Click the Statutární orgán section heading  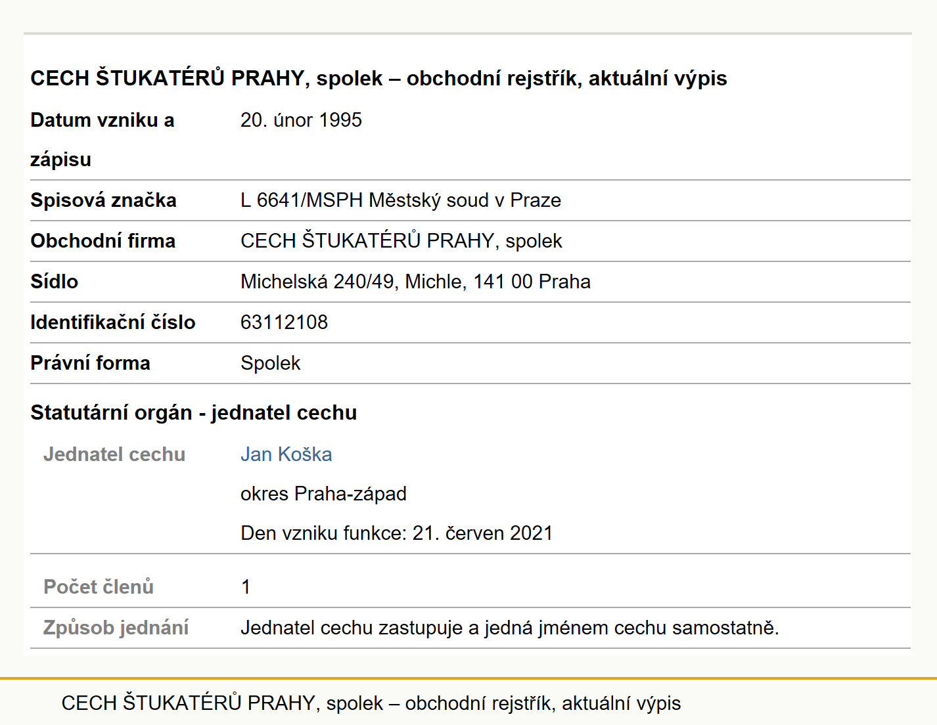(x=194, y=412)
